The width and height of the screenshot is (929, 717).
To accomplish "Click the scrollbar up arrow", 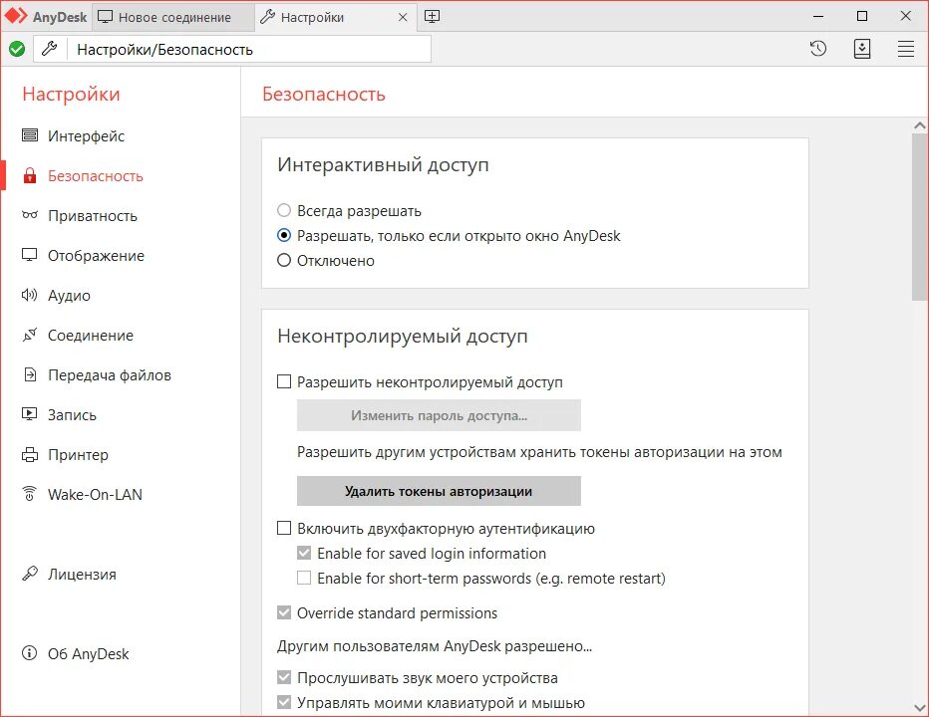I will coord(919,124).
